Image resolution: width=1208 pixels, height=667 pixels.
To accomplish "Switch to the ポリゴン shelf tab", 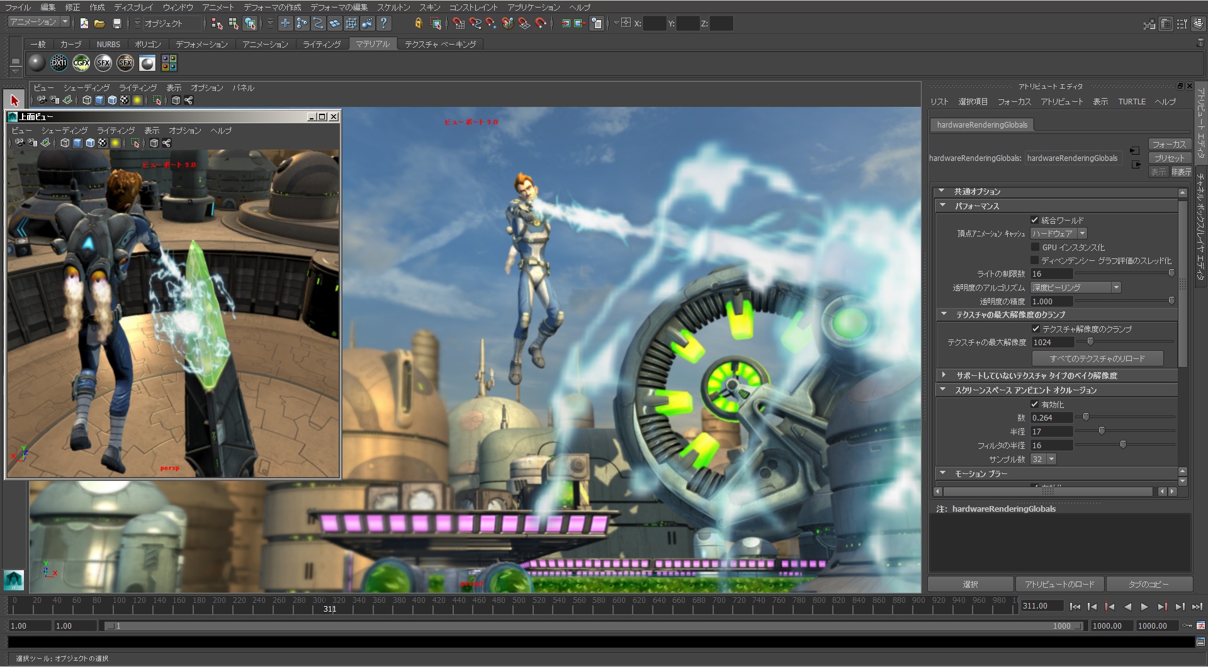I will click(148, 45).
